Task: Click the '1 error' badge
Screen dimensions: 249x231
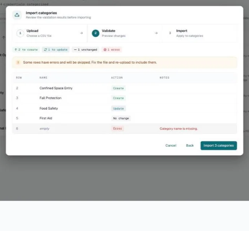Action: 111,49
